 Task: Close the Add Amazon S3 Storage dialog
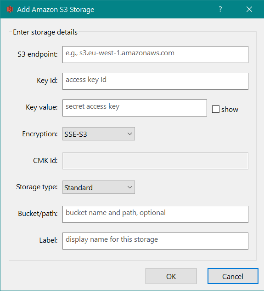(x=249, y=9)
